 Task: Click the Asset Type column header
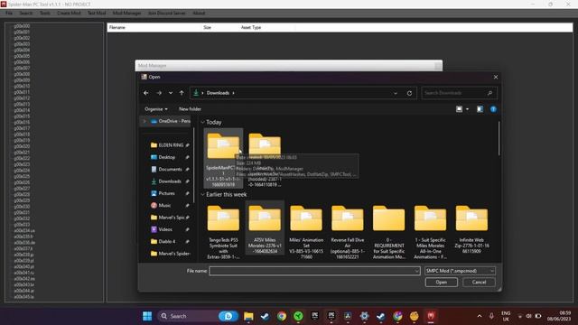251,28
